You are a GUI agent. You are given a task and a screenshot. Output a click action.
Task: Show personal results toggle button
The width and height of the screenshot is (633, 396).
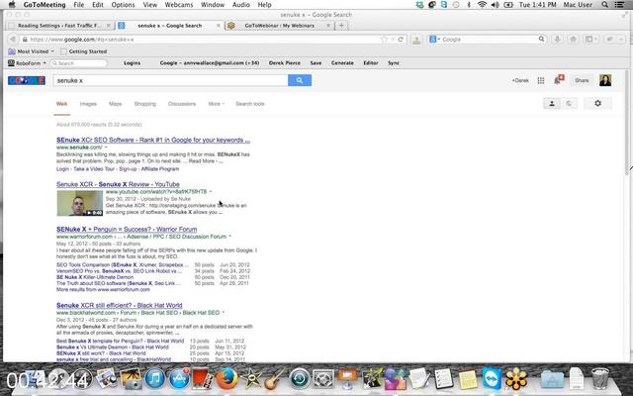[x=552, y=103]
